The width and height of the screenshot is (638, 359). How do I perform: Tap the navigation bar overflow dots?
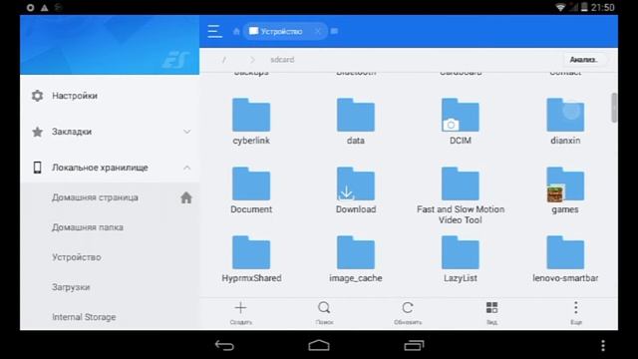(x=603, y=345)
